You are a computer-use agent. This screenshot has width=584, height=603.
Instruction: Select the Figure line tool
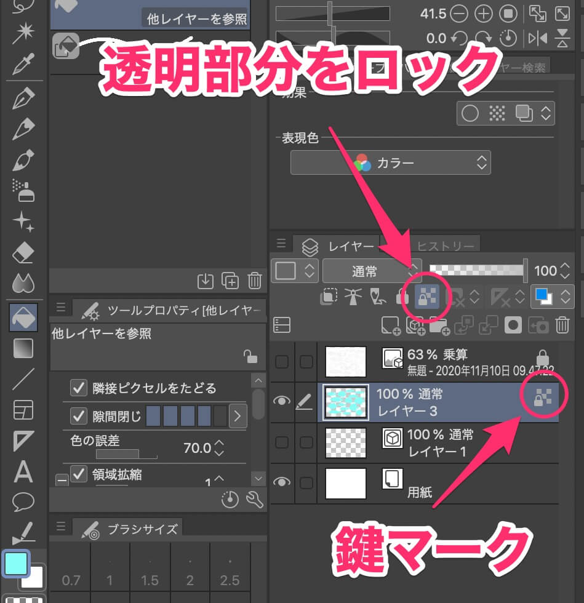pos(23,380)
